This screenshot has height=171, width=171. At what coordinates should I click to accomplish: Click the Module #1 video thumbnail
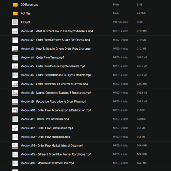[x=15, y=31]
